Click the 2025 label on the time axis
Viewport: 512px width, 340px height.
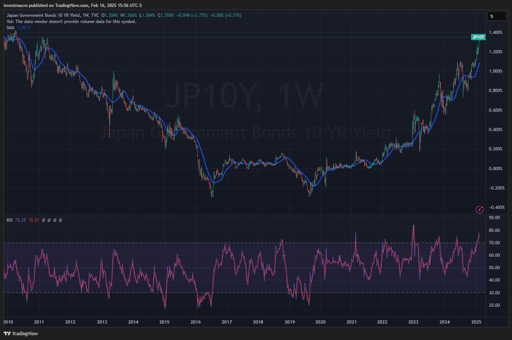[476, 322]
